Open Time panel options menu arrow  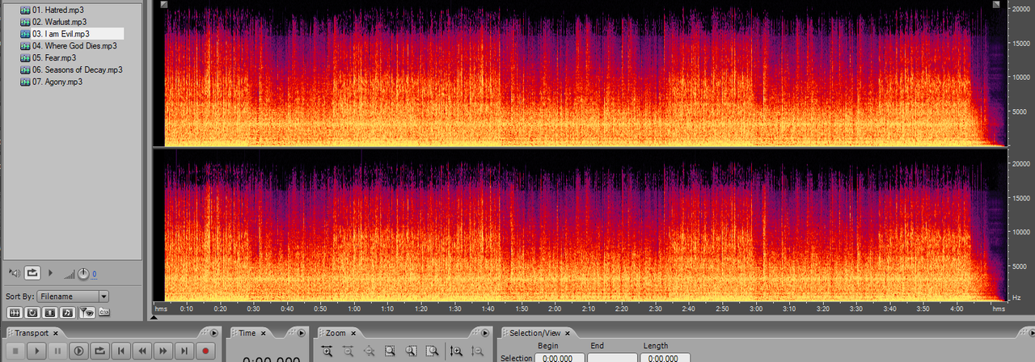[x=302, y=333]
